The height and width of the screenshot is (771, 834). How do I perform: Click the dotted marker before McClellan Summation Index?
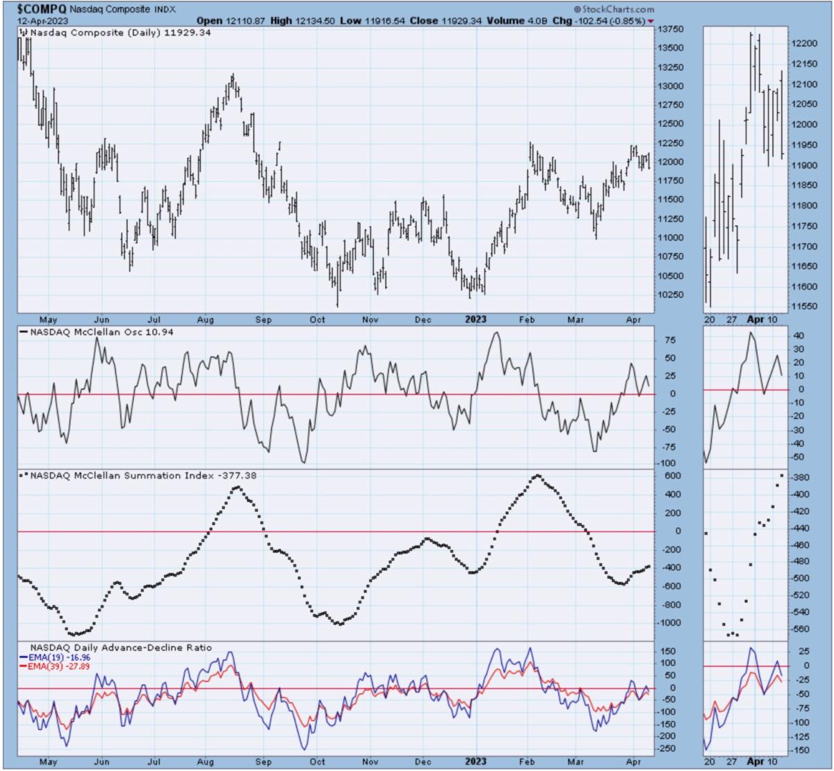pos(23,476)
